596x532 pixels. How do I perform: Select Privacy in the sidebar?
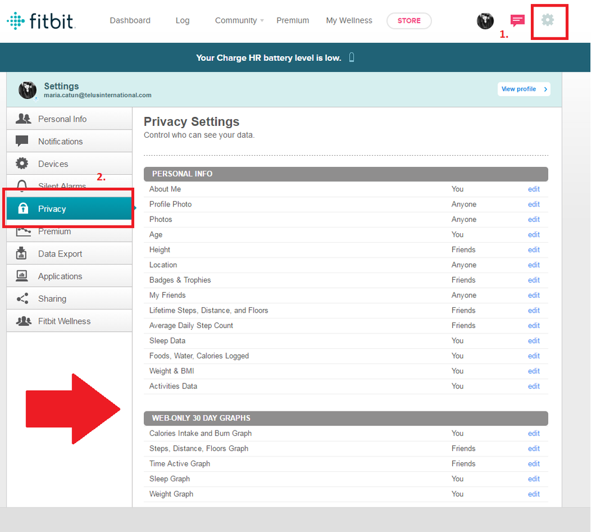(69, 208)
